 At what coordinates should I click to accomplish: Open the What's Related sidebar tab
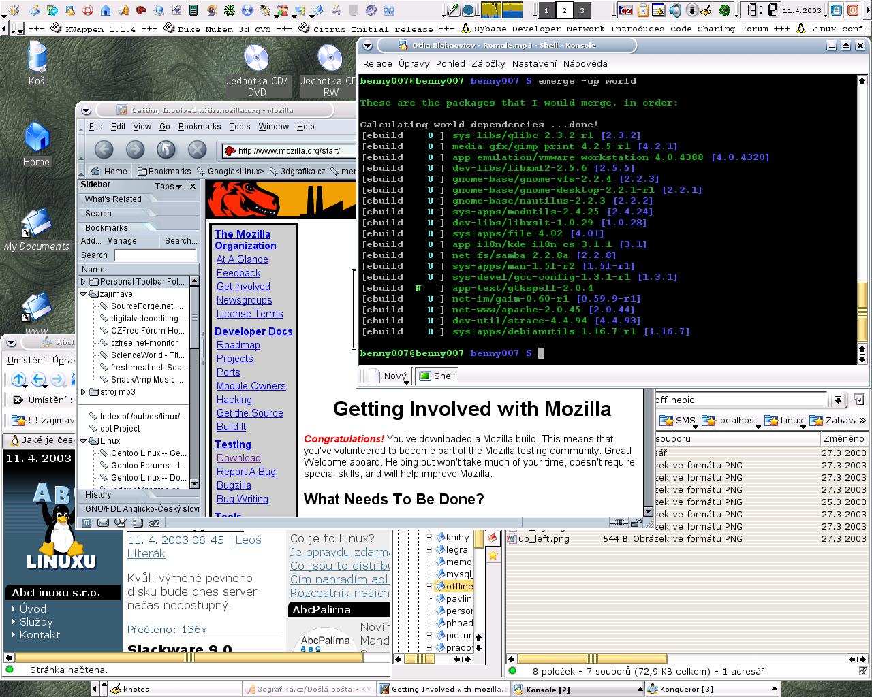pyautogui.click(x=113, y=199)
